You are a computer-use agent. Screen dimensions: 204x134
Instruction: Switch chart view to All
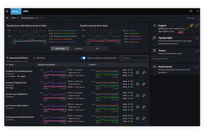[97, 49]
